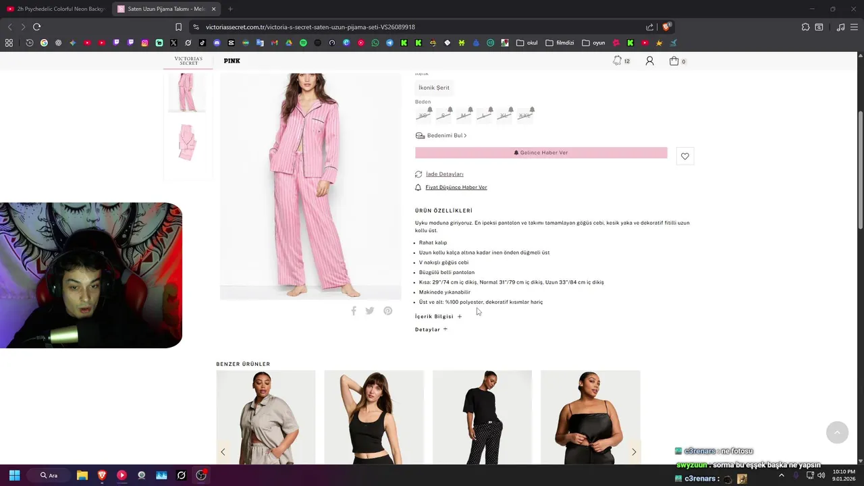Reload the page
864x486 pixels.
(x=36, y=27)
